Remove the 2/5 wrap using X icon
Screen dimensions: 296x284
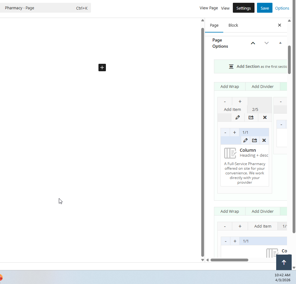[x=265, y=117]
